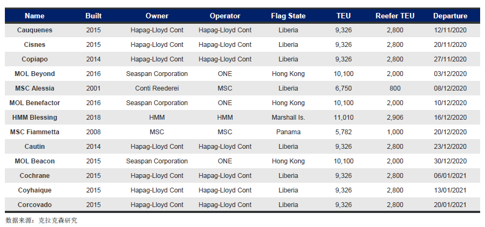The width and height of the screenshot is (485, 227).
Task: Click the Name column header
Action: point(35,16)
